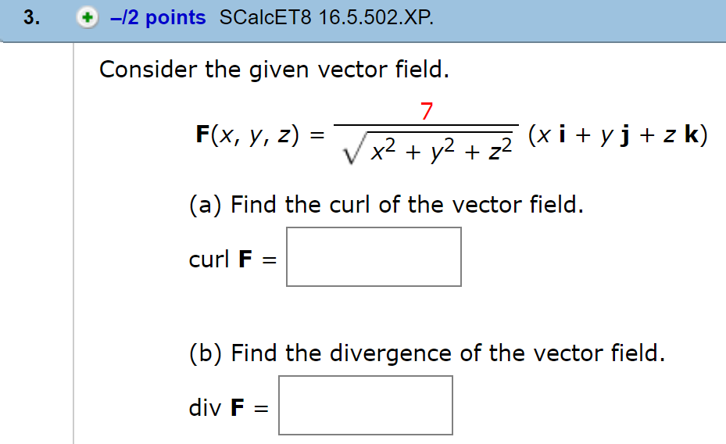
Task: Click the red 7 in the numerator
Action: [427, 112]
